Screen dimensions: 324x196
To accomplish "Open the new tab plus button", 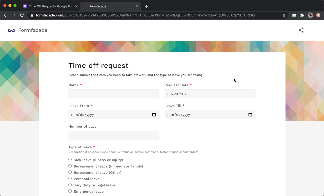I will pyautogui.click(x=147, y=6).
